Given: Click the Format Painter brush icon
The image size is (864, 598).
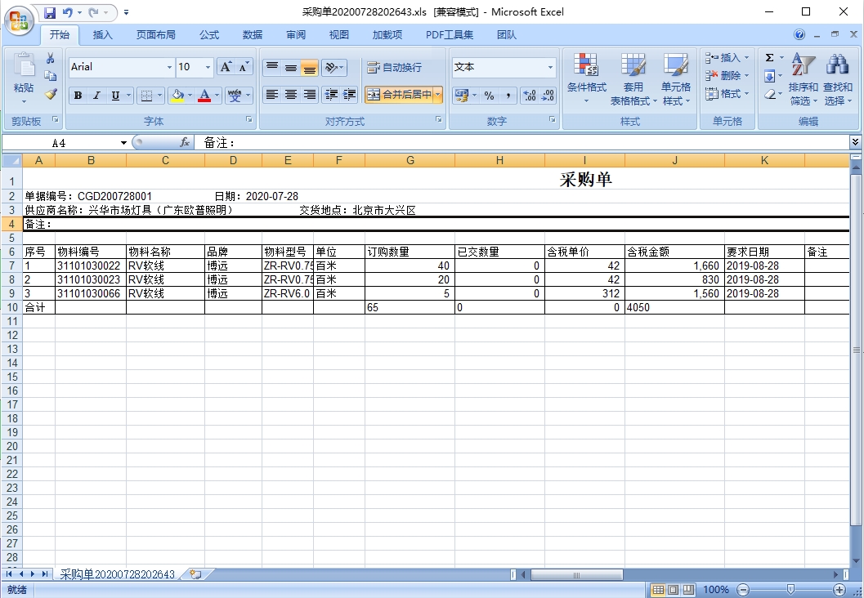Looking at the screenshot, I should 51,94.
